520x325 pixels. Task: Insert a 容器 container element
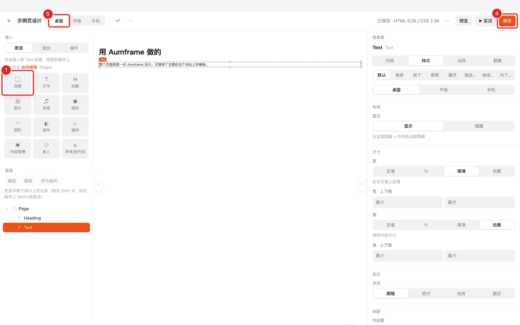coord(18,83)
